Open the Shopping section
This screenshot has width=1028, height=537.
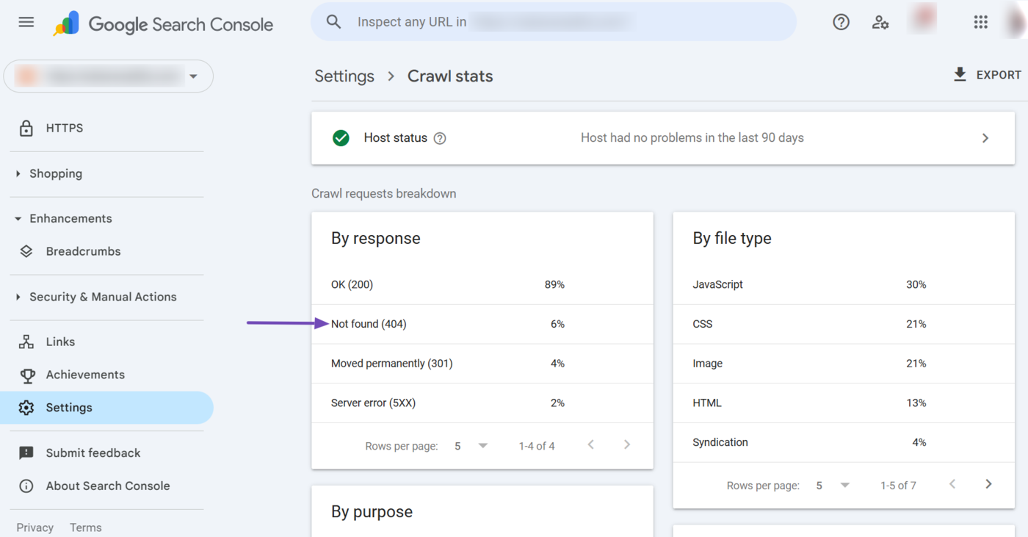coord(56,173)
